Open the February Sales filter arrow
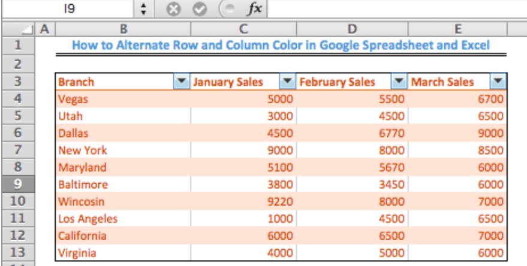 click(x=399, y=81)
